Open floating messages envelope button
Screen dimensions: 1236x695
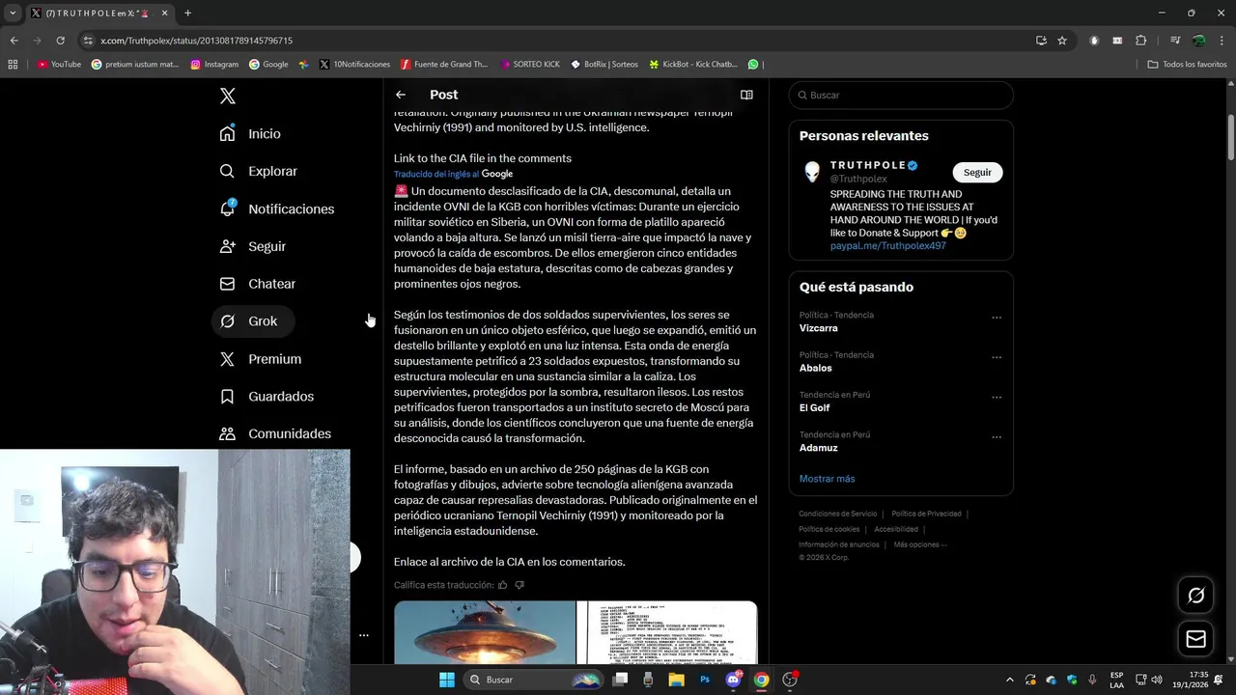1195,639
